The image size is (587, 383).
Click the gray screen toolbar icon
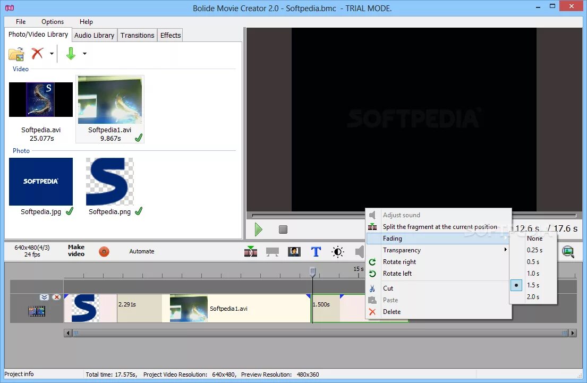coord(272,252)
